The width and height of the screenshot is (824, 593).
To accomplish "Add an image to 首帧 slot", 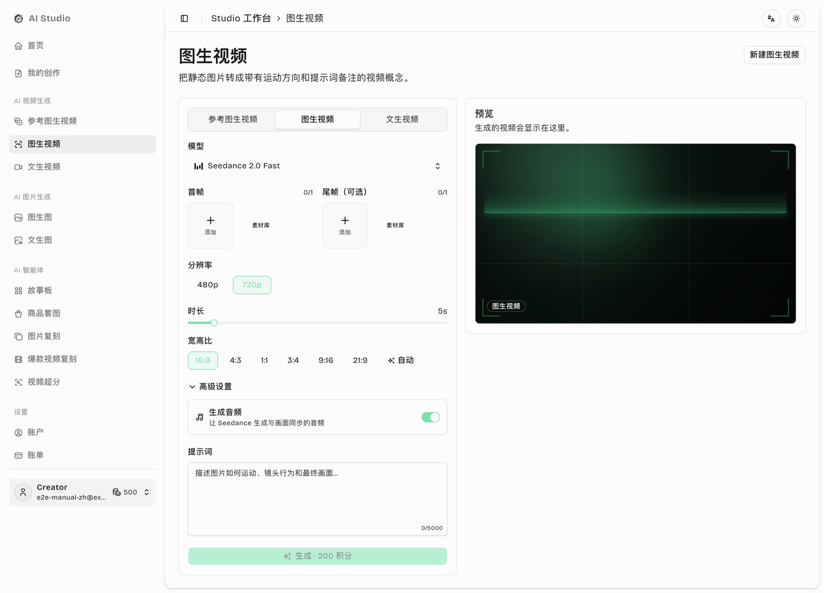I will 211,226.
